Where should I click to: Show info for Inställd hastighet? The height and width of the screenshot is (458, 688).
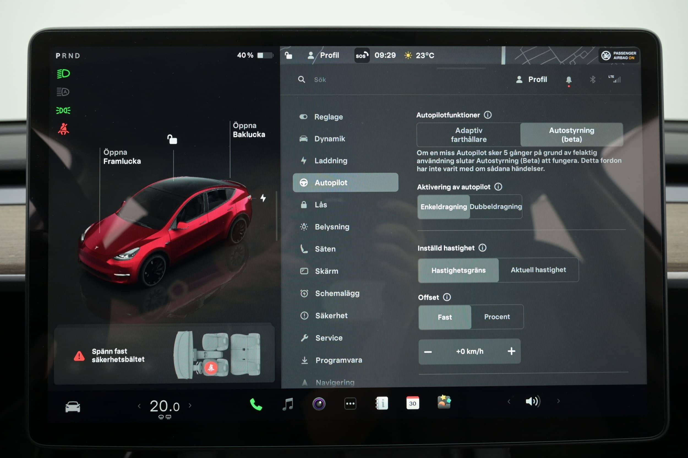pos(482,248)
